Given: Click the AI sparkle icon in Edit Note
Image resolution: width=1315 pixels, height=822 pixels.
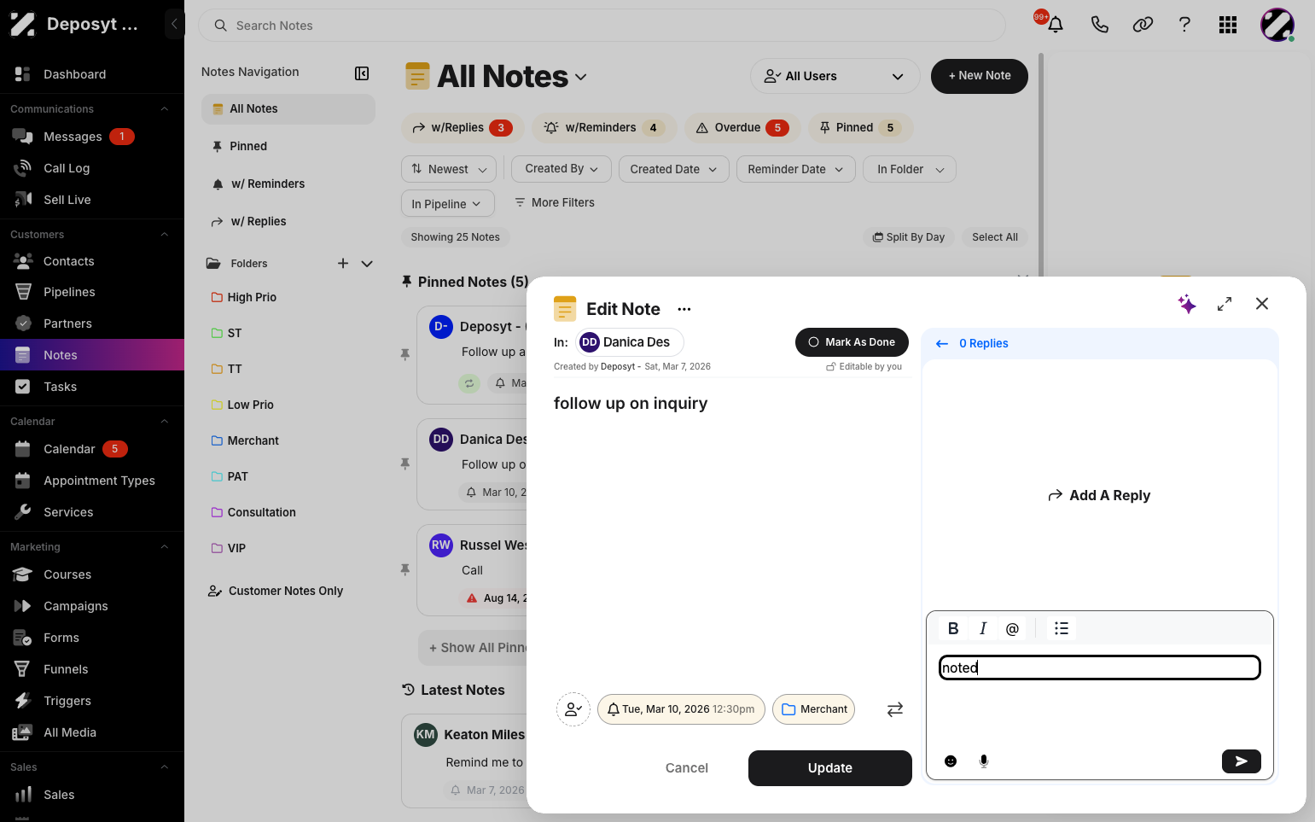Looking at the screenshot, I should [x=1187, y=304].
